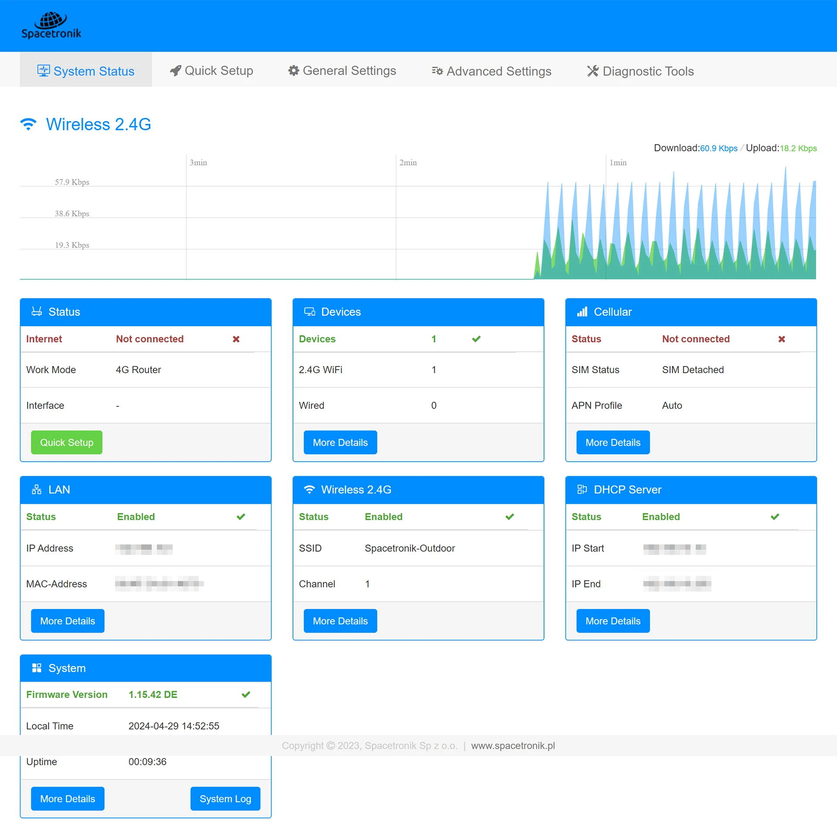Click green checkmark in LAN Status row
The height and width of the screenshot is (828, 837).
tap(241, 517)
